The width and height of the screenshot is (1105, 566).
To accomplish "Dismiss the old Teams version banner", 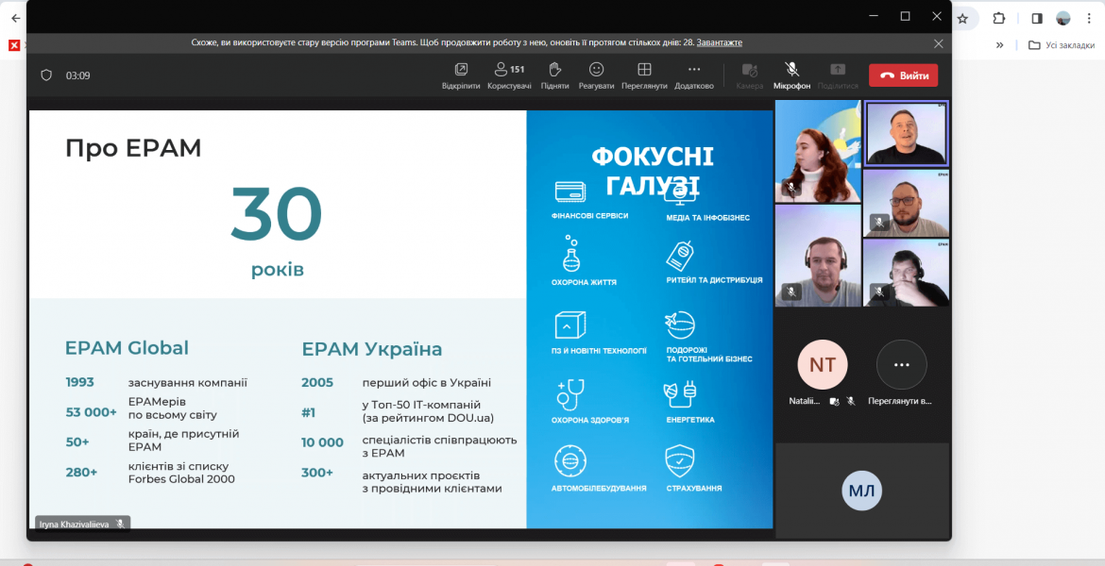I will [x=939, y=43].
